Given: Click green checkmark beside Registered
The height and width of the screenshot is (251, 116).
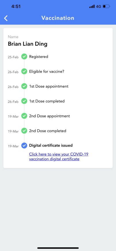Looking at the screenshot, I should 24,57.
